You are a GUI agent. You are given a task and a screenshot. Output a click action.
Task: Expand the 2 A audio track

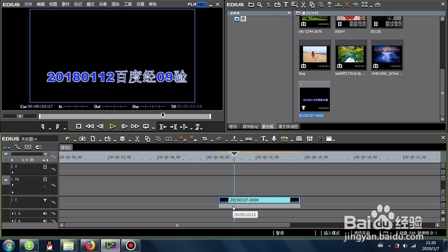[x=13, y=221]
